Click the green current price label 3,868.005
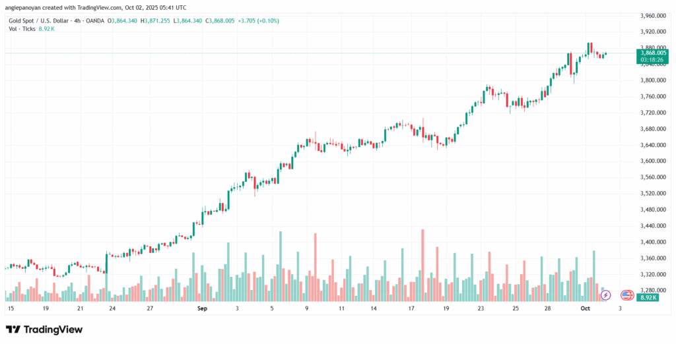 (x=650, y=52)
